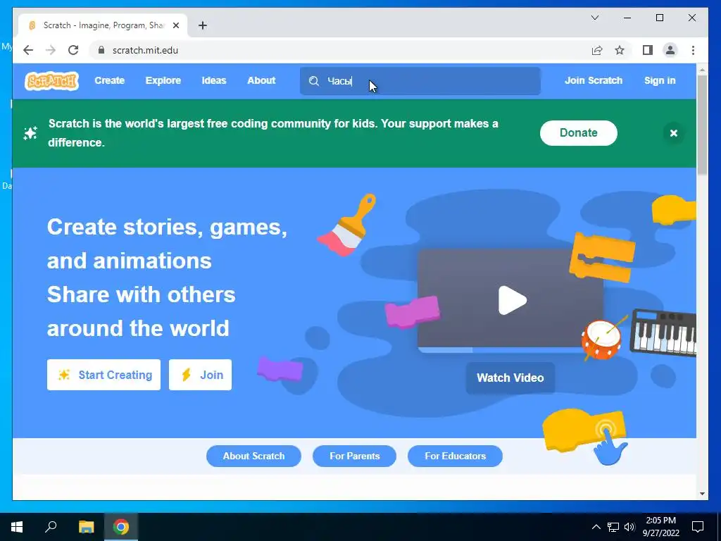Expand the tab search chevron
This screenshot has height=541, width=721.
[x=594, y=18]
